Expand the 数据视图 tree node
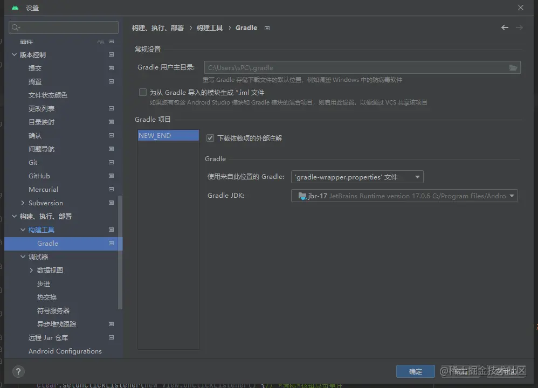 pos(31,270)
